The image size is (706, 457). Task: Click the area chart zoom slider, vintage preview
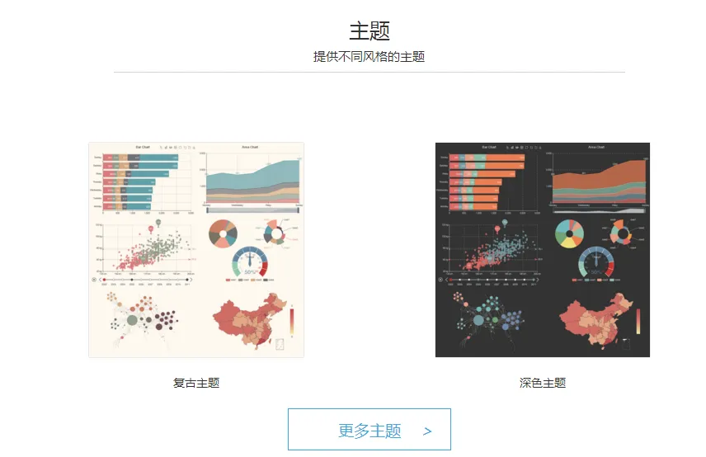(252, 210)
